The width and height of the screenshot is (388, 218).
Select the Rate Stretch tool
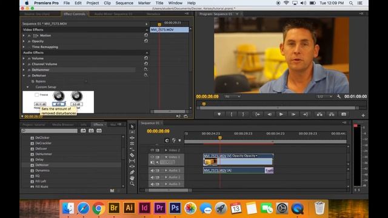(132, 150)
